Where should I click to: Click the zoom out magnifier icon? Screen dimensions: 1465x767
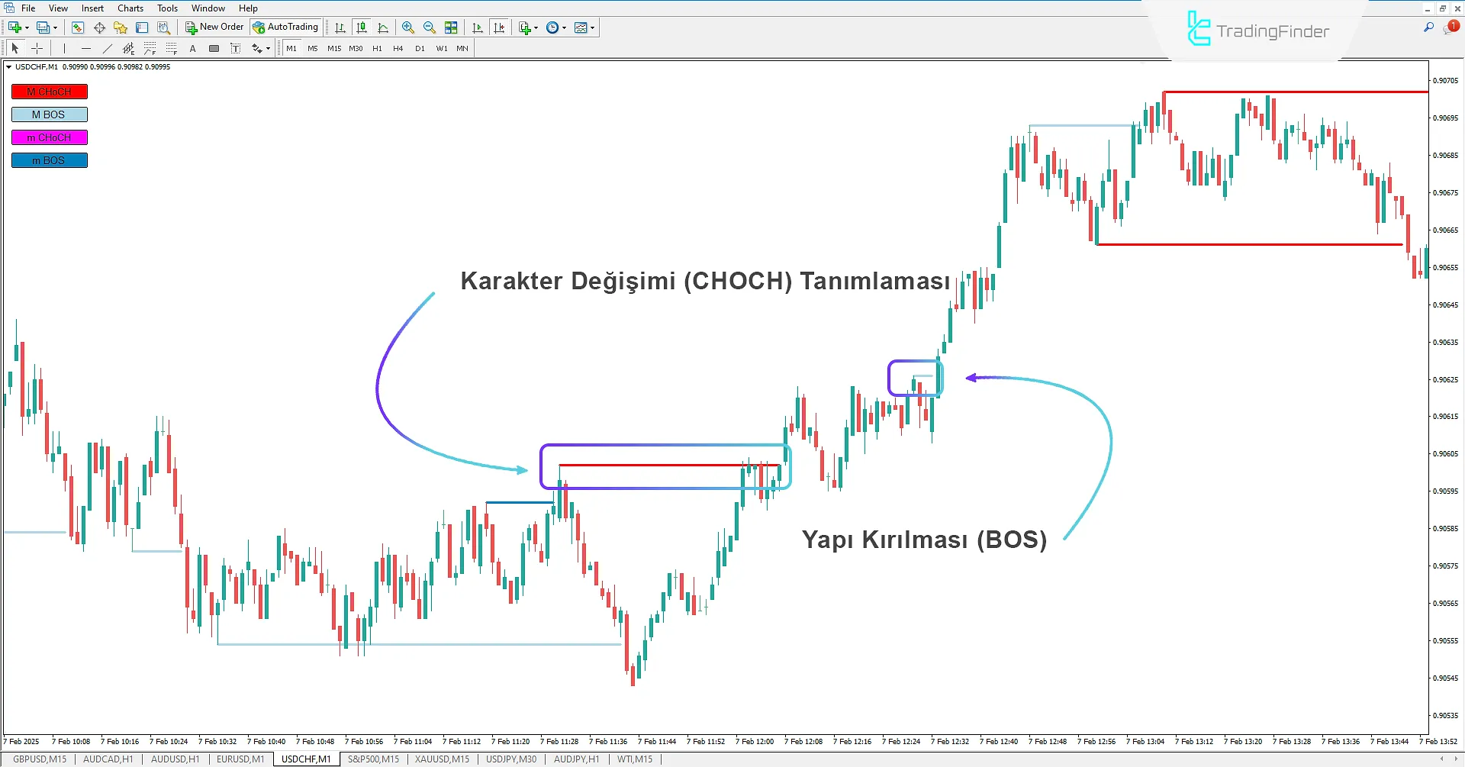pyautogui.click(x=430, y=27)
